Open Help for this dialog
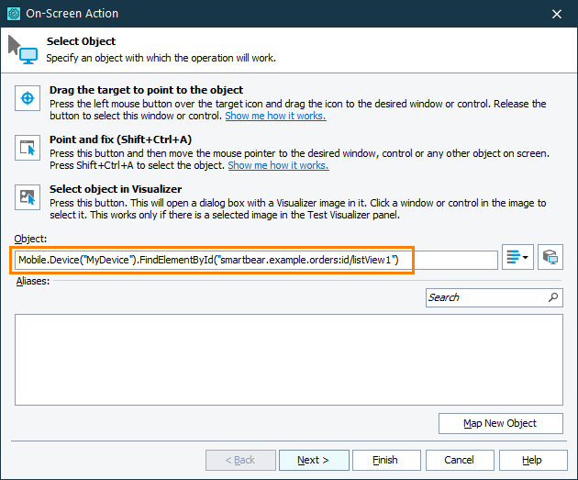The width and height of the screenshot is (578, 480). [x=532, y=460]
